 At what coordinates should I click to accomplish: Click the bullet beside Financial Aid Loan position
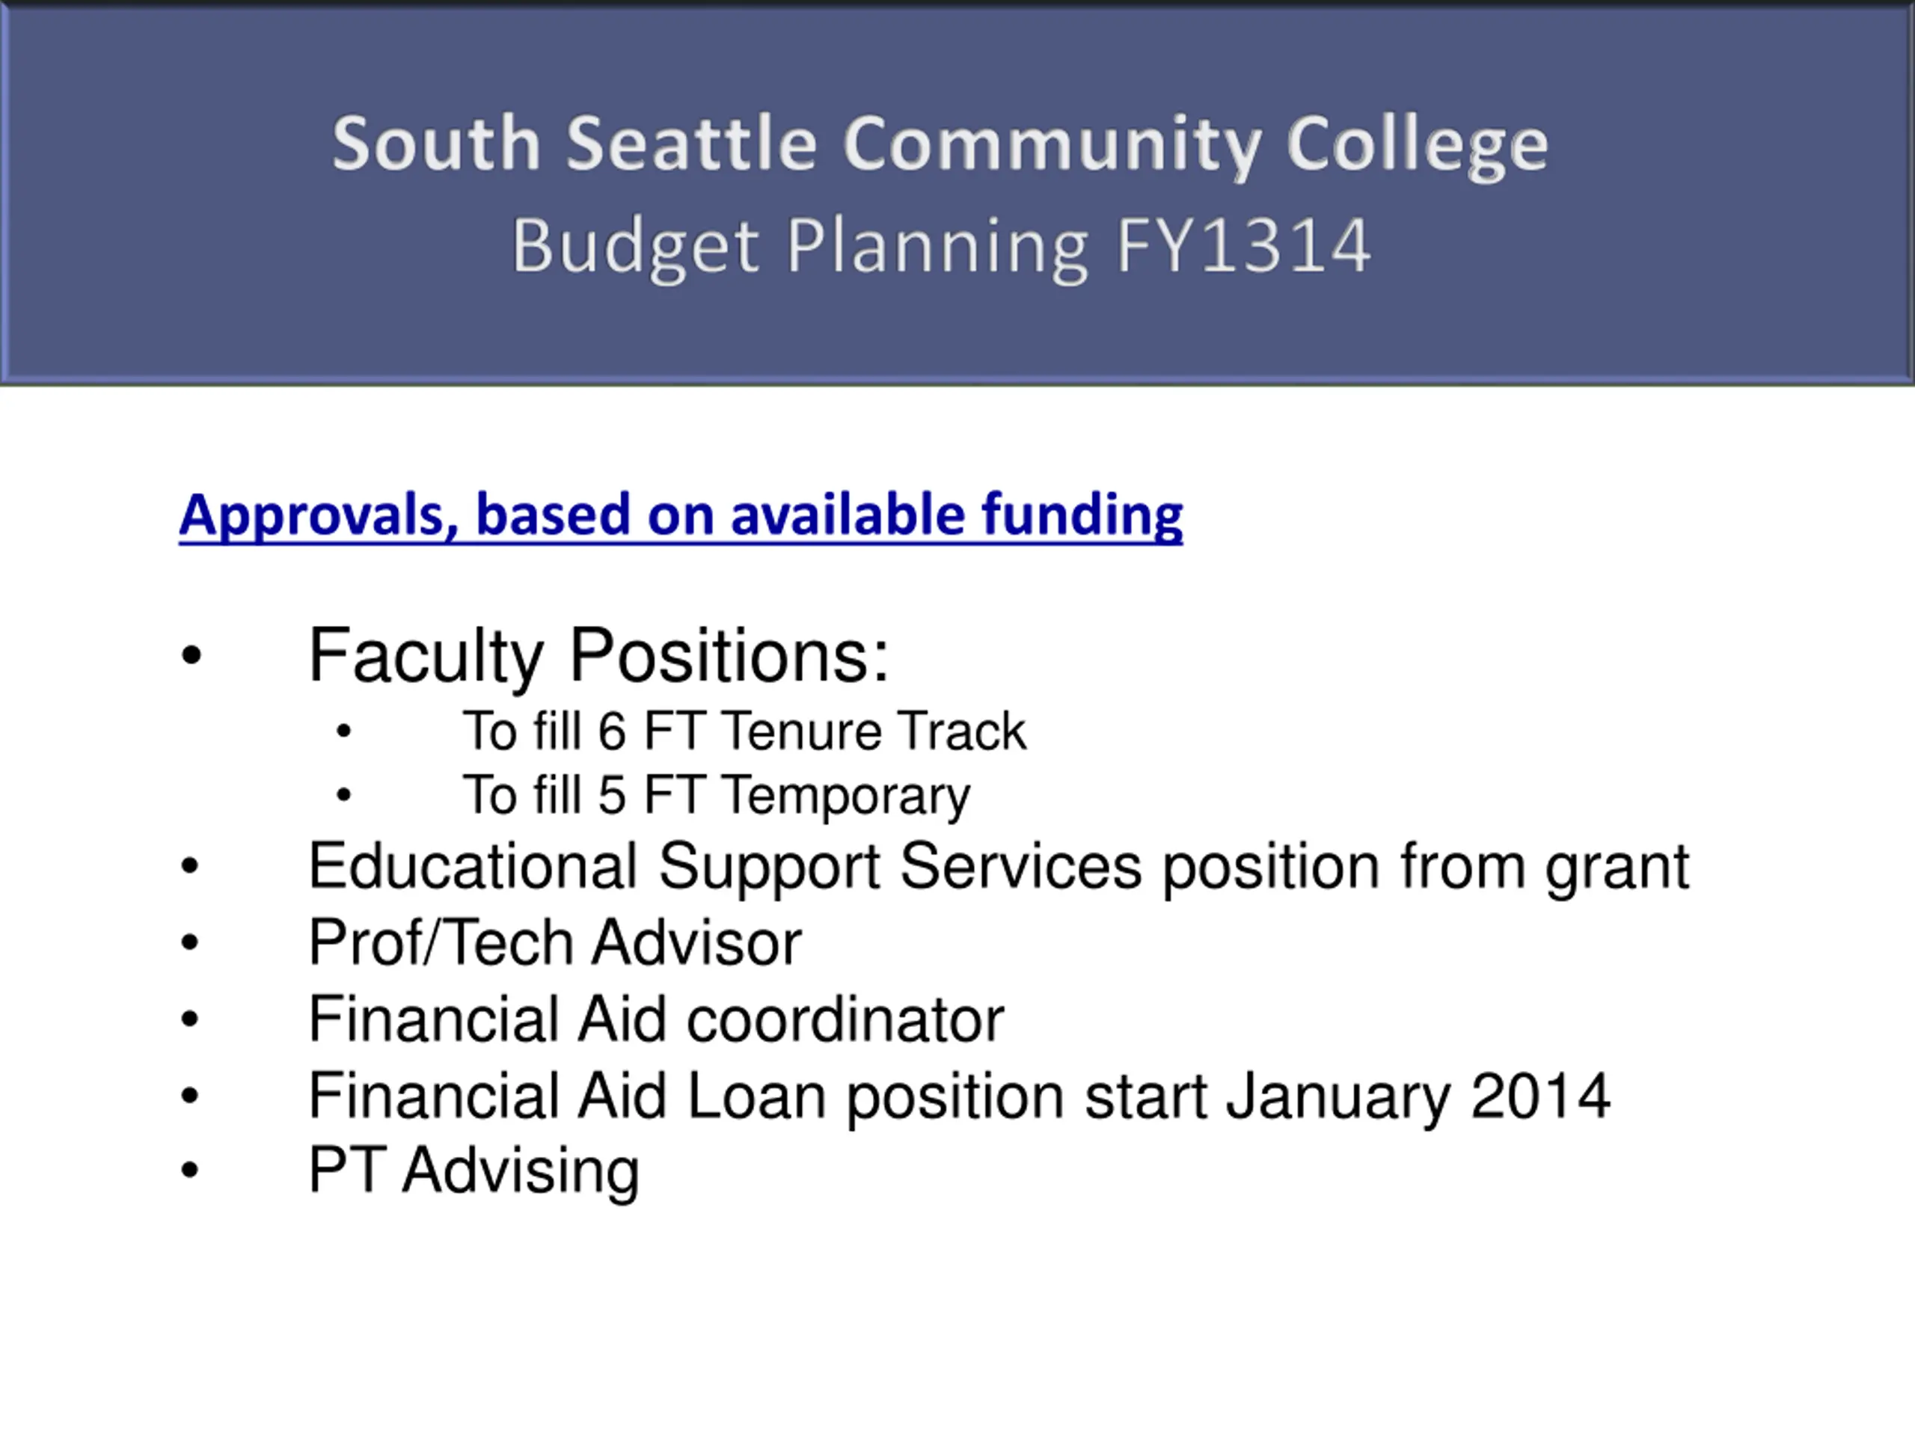pyautogui.click(x=191, y=1096)
